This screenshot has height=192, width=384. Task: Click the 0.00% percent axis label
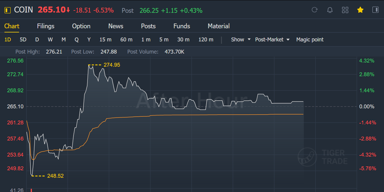tap(367, 107)
